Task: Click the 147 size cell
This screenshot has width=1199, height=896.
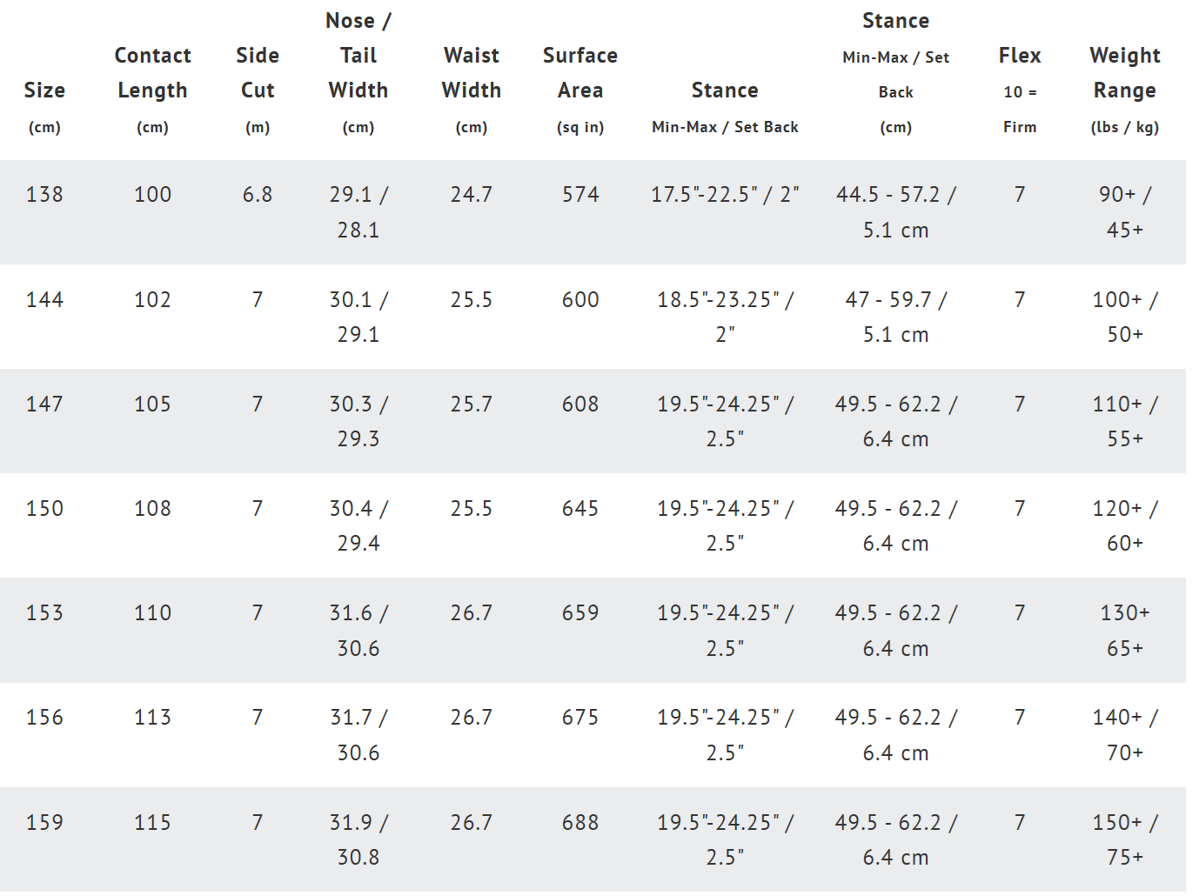Action: 44,405
